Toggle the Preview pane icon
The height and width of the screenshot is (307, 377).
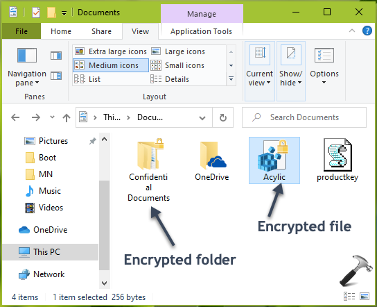click(56, 56)
